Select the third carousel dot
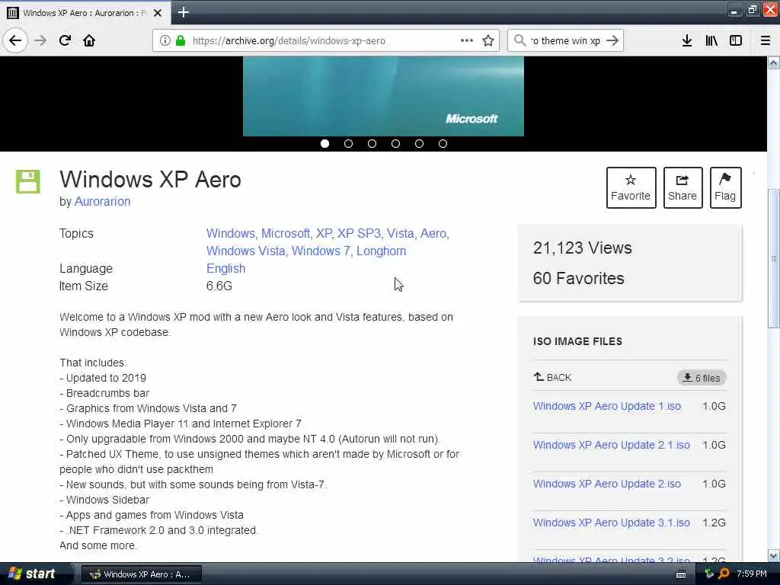The image size is (780, 585). tap(372, 143)
